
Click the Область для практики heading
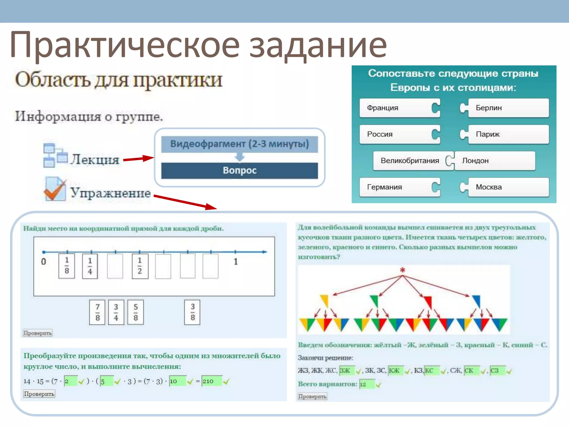tap(119, 80)
